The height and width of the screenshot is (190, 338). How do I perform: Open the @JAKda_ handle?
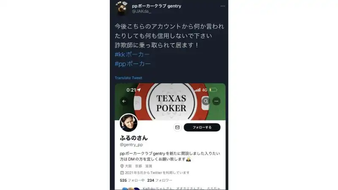point(142,11)
